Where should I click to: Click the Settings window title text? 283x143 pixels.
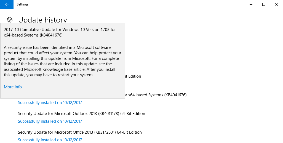(x=23, y=4)
